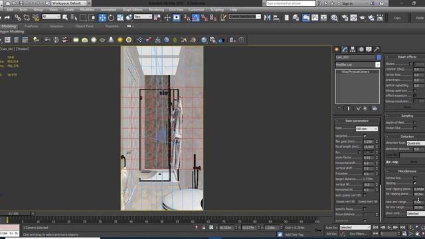Image resolution: width=425 pixels, height=239 pixels.
Task: Click the Configure Modifier Sets icon
Action: 375,109
